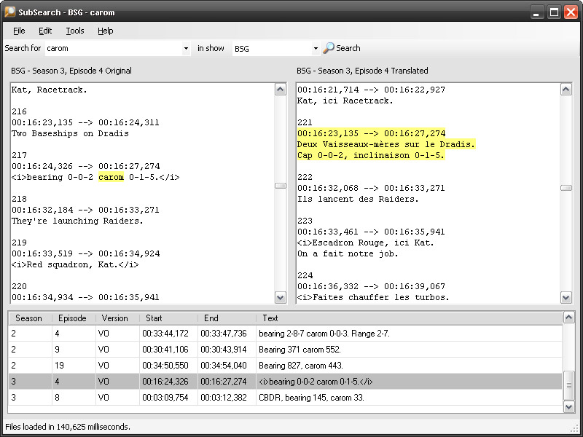Sort results by Episode column header
Image resolution: width=583 pixels, height=437 pixels.
(x=72, y=318)
